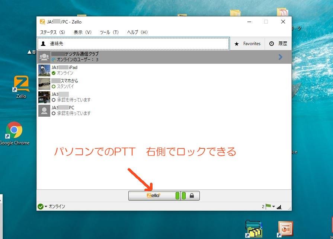Close the Zello window
Viewport: 333px width, 239px height.
tap(283, 22)
